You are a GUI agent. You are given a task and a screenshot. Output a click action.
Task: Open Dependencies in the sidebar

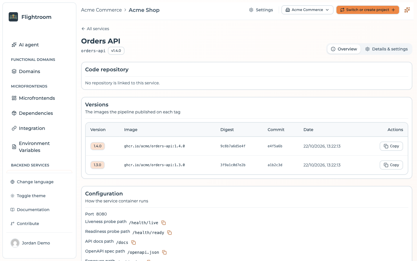pyautogui.click(x=32, y=113)
